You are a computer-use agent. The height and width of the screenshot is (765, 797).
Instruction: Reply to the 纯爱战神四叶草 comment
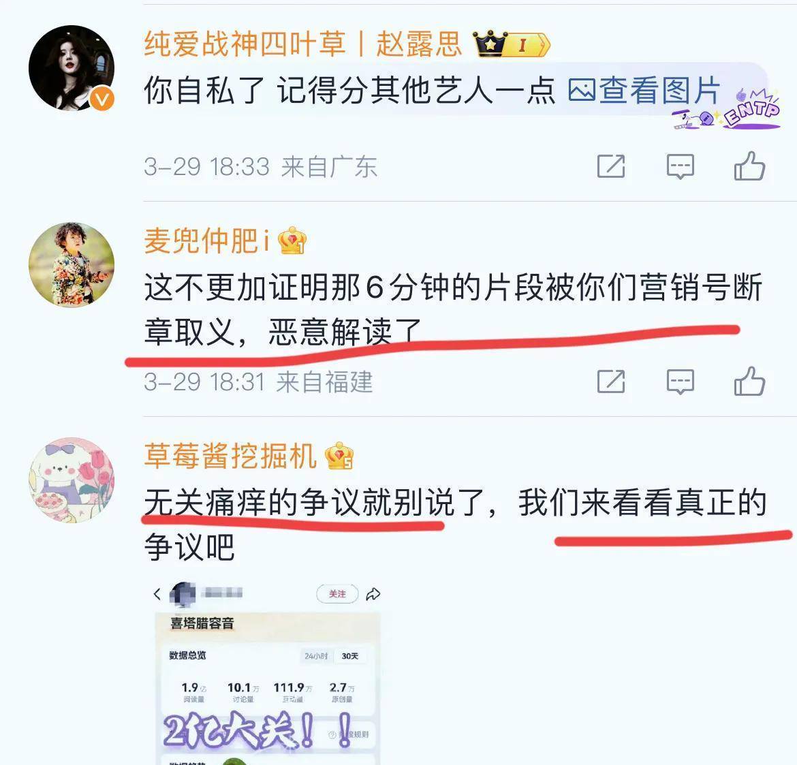[680, 167]
